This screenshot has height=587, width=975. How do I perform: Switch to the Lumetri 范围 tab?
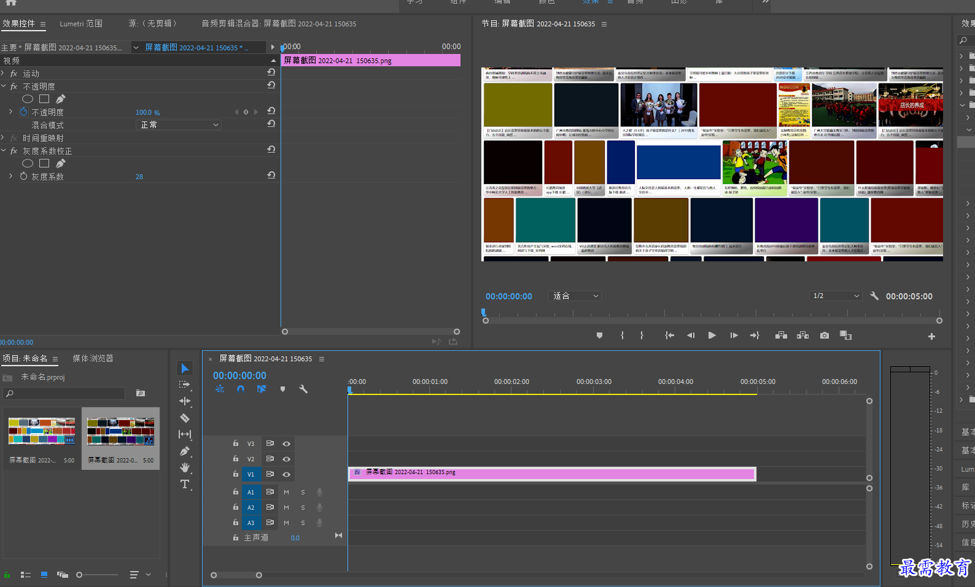click(x=81, y=23)
